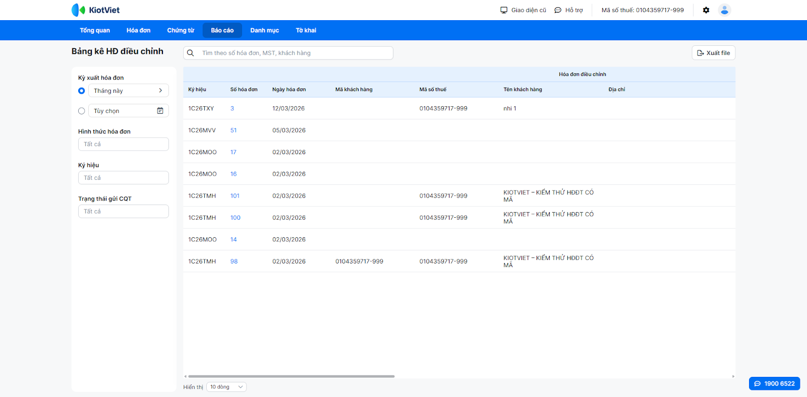
Task: Open Hình thức hóa đơn dropdown
Action: tap(123, 144)
